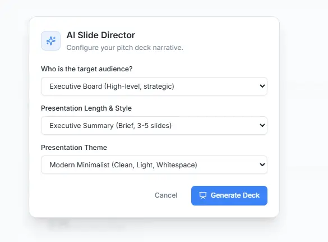The width and height of the screenshot is (328, 242).
Task: Click the 'Who is the target audience?' label
Action: pos(86,69)
